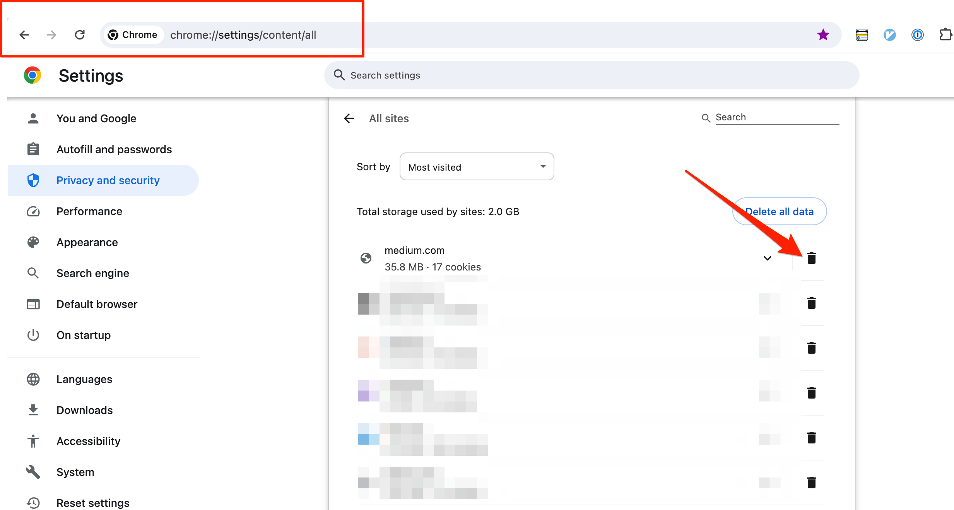This screenshot has height=510, width=954.
Task: Open the Search engine settings
Action: (x=92, y=273)
